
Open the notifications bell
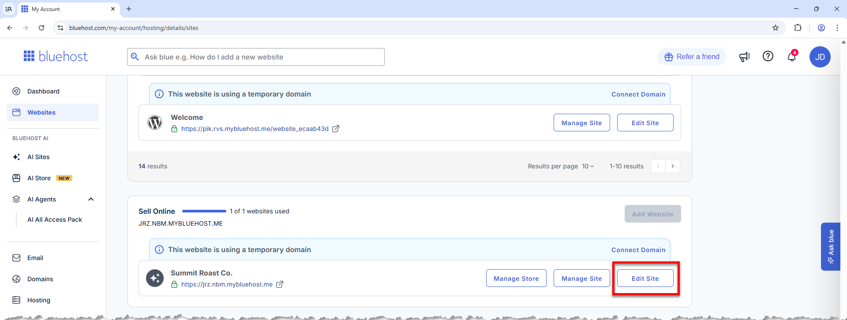[792, 56]
